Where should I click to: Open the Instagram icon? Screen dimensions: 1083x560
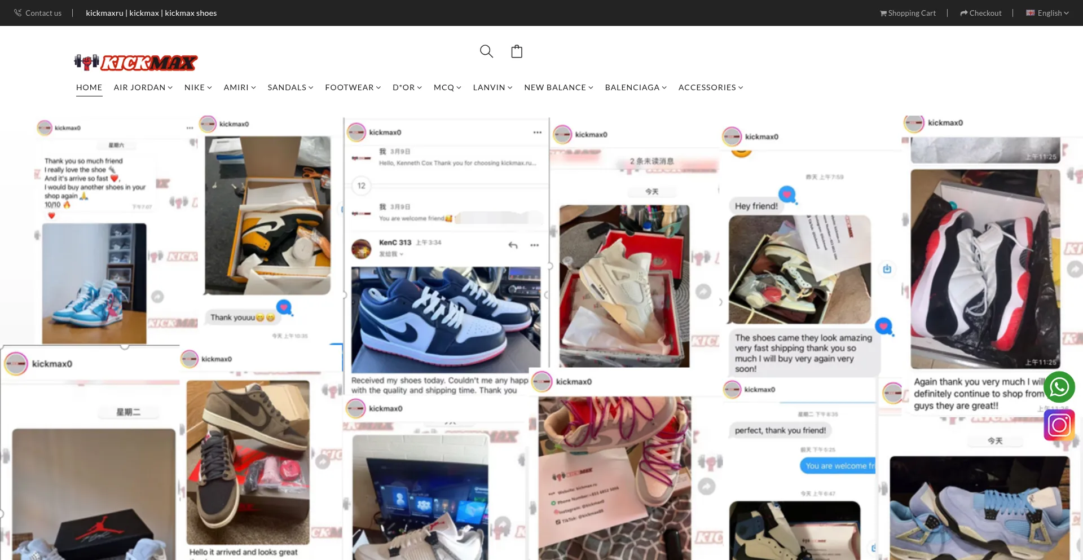pos(1059,425)
